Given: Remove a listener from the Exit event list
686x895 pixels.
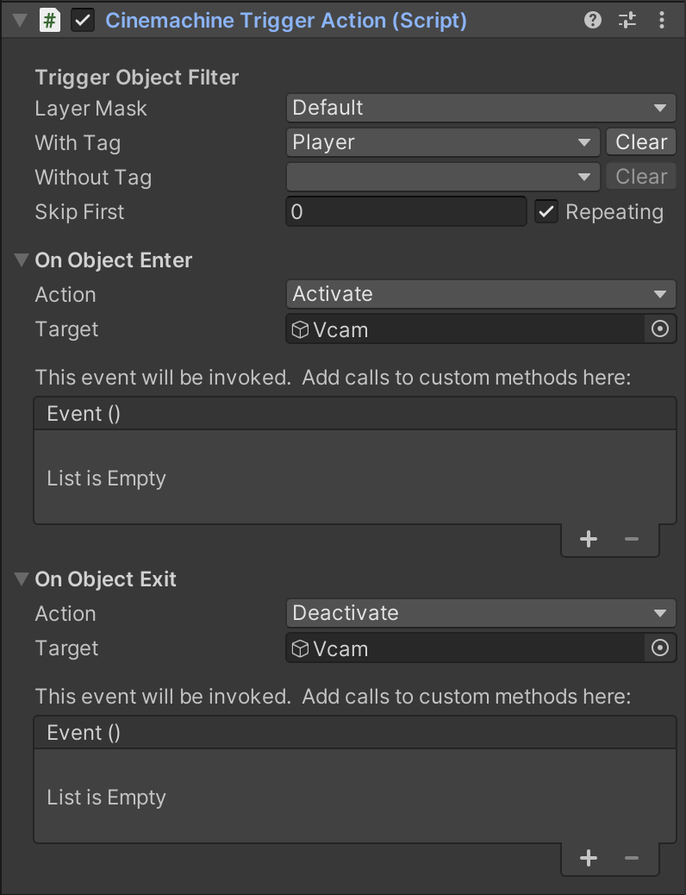Looking at the screenshot, I should (x=631, y=858).
